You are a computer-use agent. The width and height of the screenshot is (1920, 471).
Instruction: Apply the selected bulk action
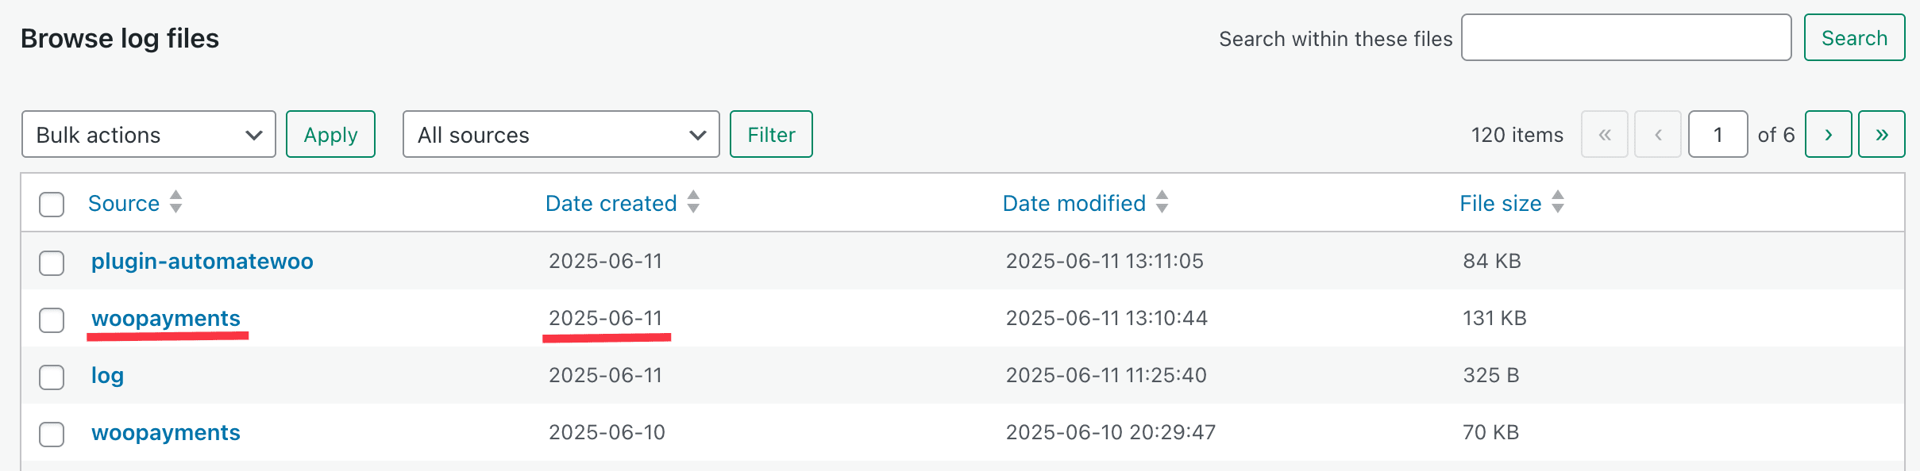[330, 134]
